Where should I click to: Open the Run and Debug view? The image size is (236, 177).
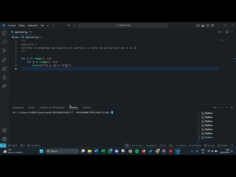[x=4, y=60]
